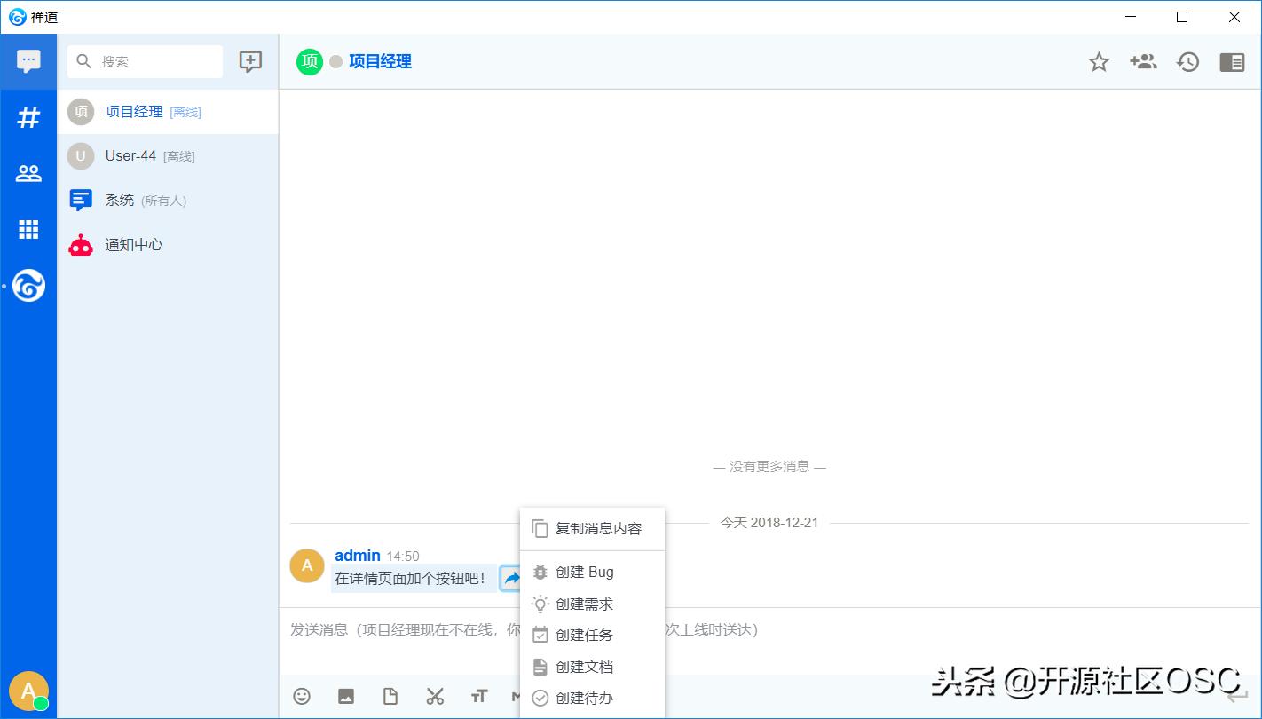This screenshot has width=1262, height=719.
Task: Choose 创建文档 from context menu
Action: 592,668
